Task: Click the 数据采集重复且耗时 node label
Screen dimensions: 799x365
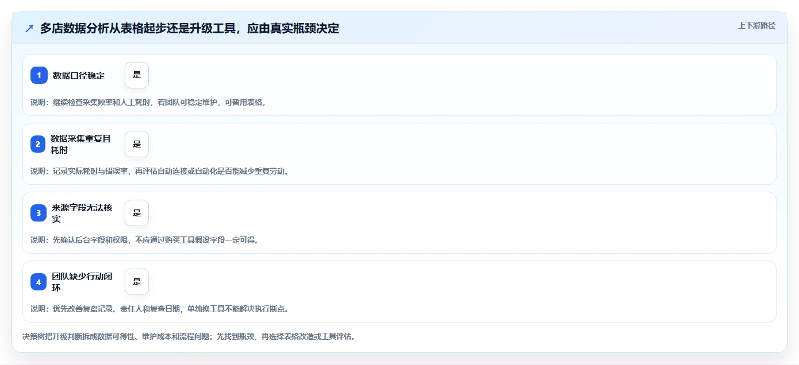Action: click(80, 144)
